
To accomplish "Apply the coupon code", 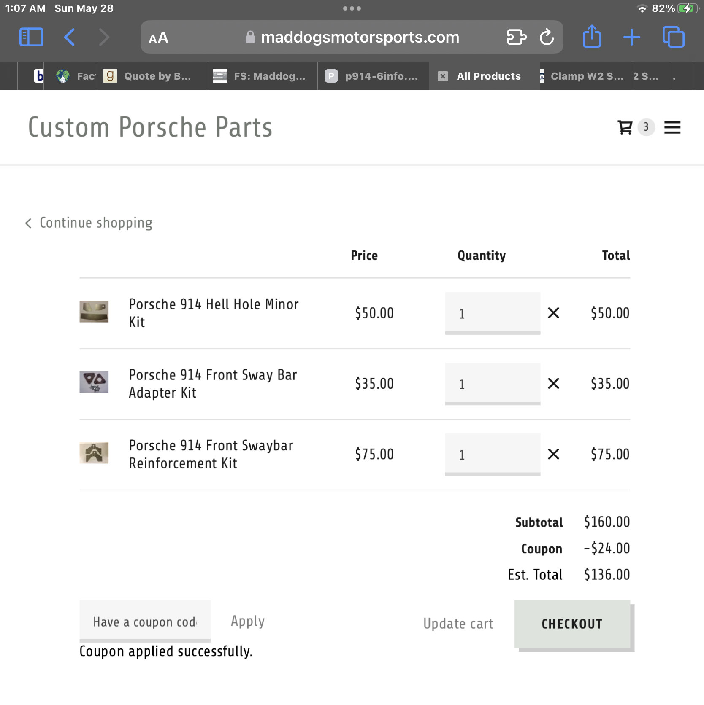I will tap(248, 622).
